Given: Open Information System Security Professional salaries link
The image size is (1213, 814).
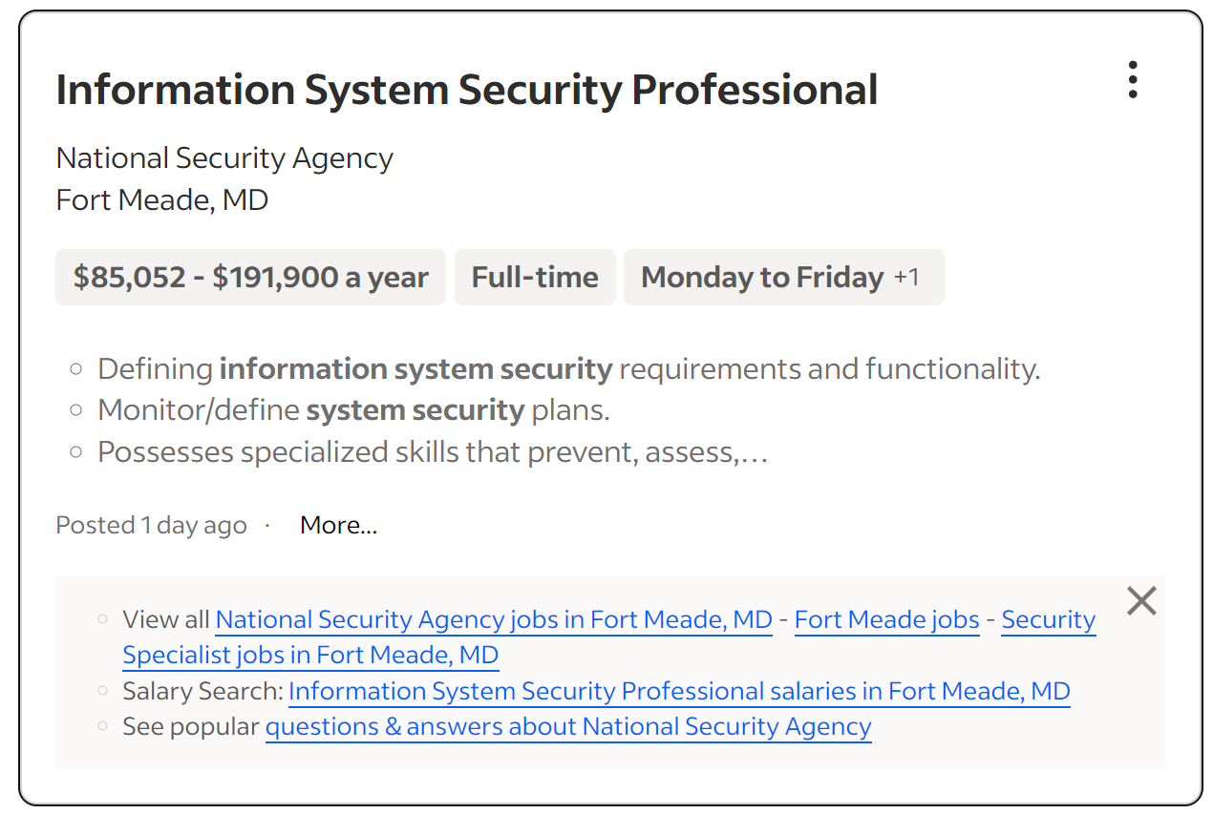Looking at the screenshot, I should (x=679, y=691).
